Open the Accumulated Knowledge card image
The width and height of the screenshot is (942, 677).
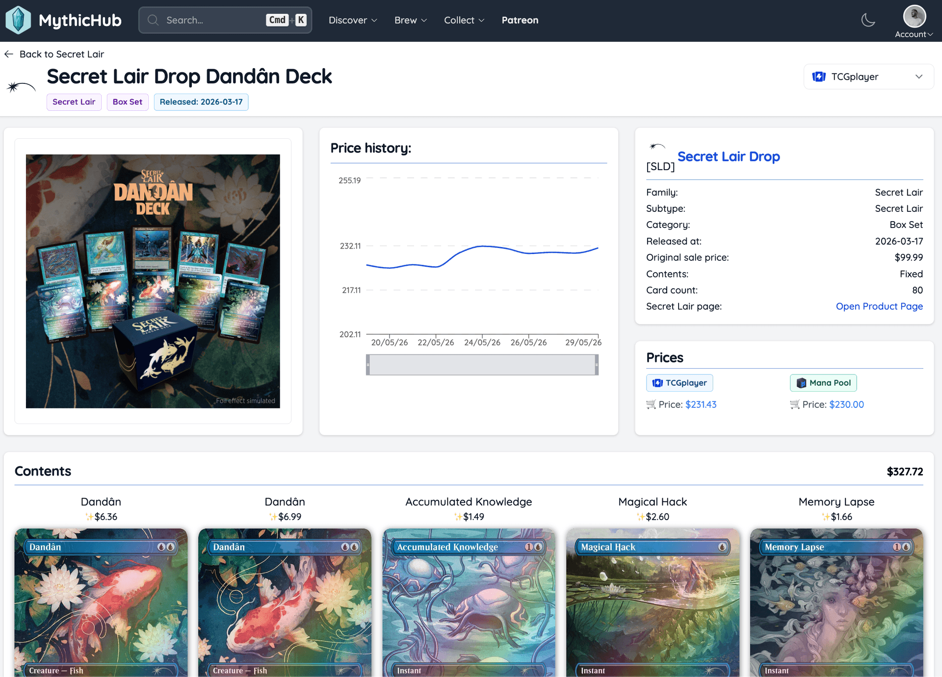pos(469,602)
